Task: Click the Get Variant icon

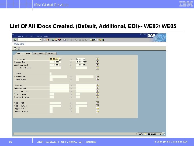Action: [19, 48]
